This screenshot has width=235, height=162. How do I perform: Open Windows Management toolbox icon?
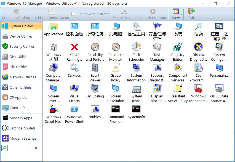tap(198, 88)
